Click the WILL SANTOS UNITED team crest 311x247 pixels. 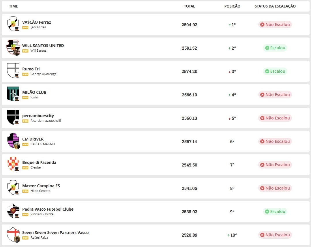coord(13,47)
